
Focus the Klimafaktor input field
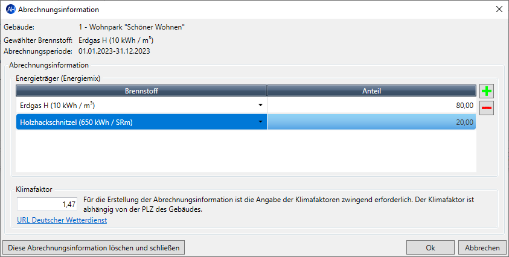pos(47,204)
